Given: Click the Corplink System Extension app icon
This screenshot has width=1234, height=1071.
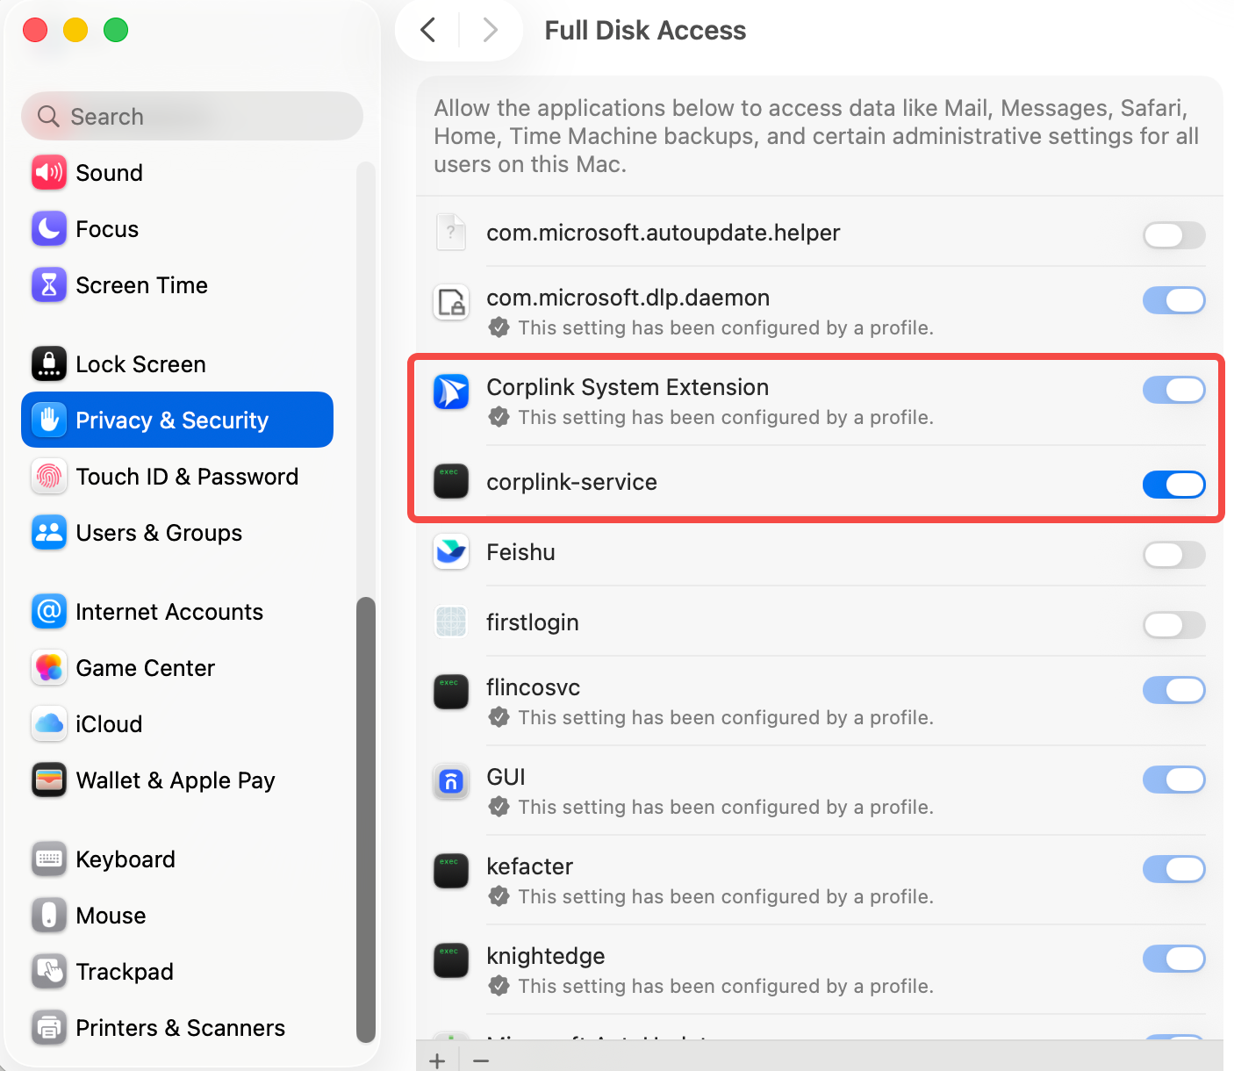Looking at the screenshot, I should (x=451, y=392).
